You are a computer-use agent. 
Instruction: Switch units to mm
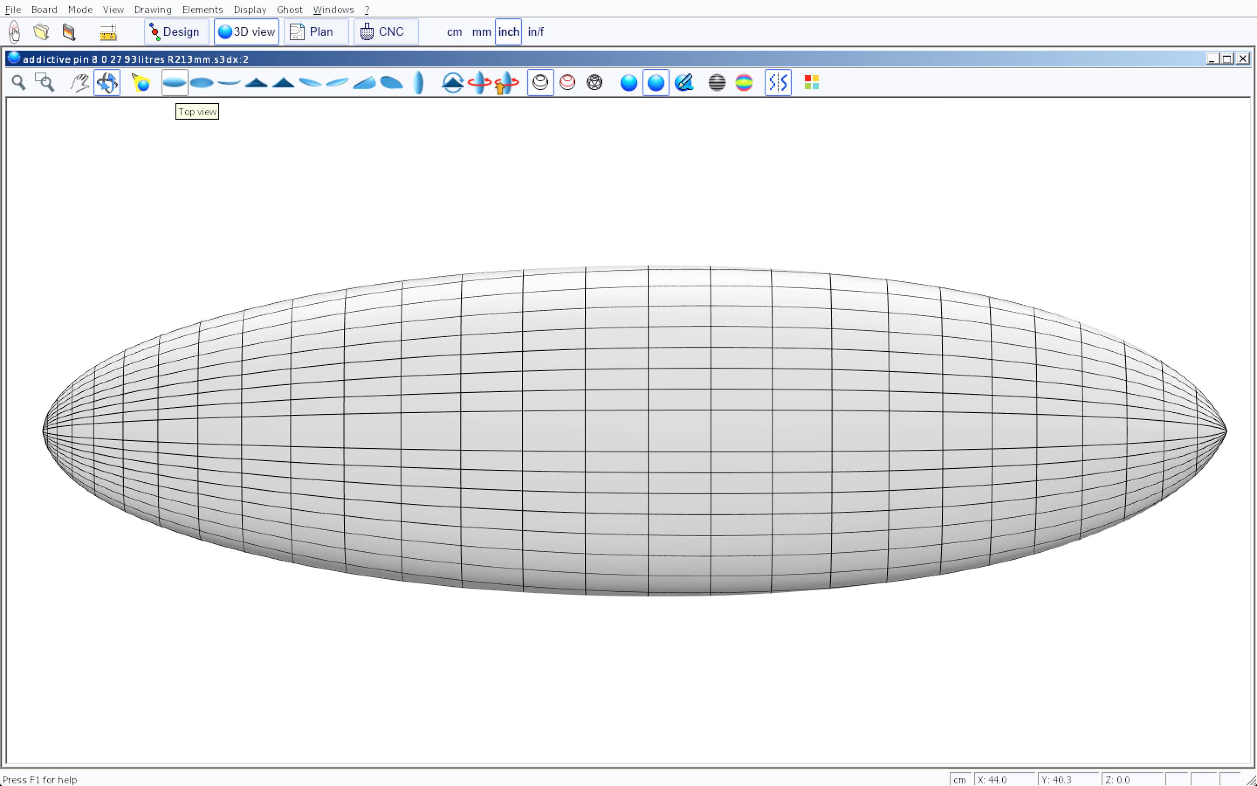pyautogui.click(x=481, y=32)
